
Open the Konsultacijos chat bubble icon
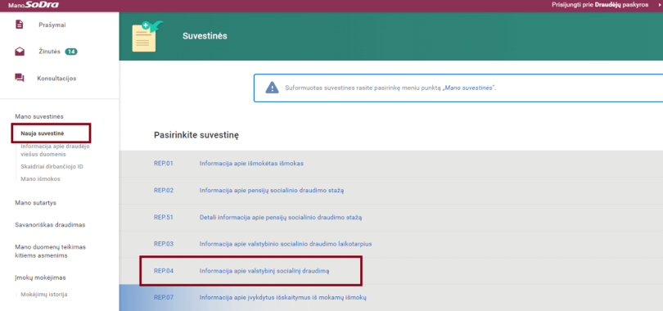[20, 79]
